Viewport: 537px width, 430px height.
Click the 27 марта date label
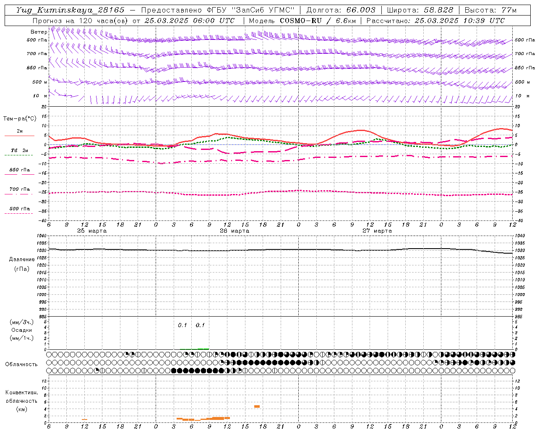[x=377, y=231]
